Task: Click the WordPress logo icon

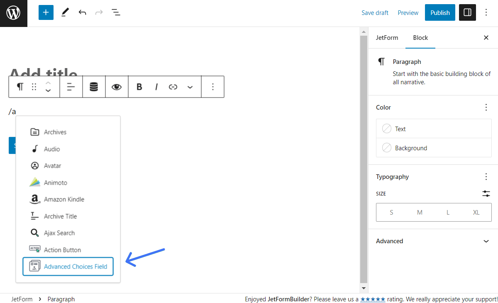Action: [13, 12]
